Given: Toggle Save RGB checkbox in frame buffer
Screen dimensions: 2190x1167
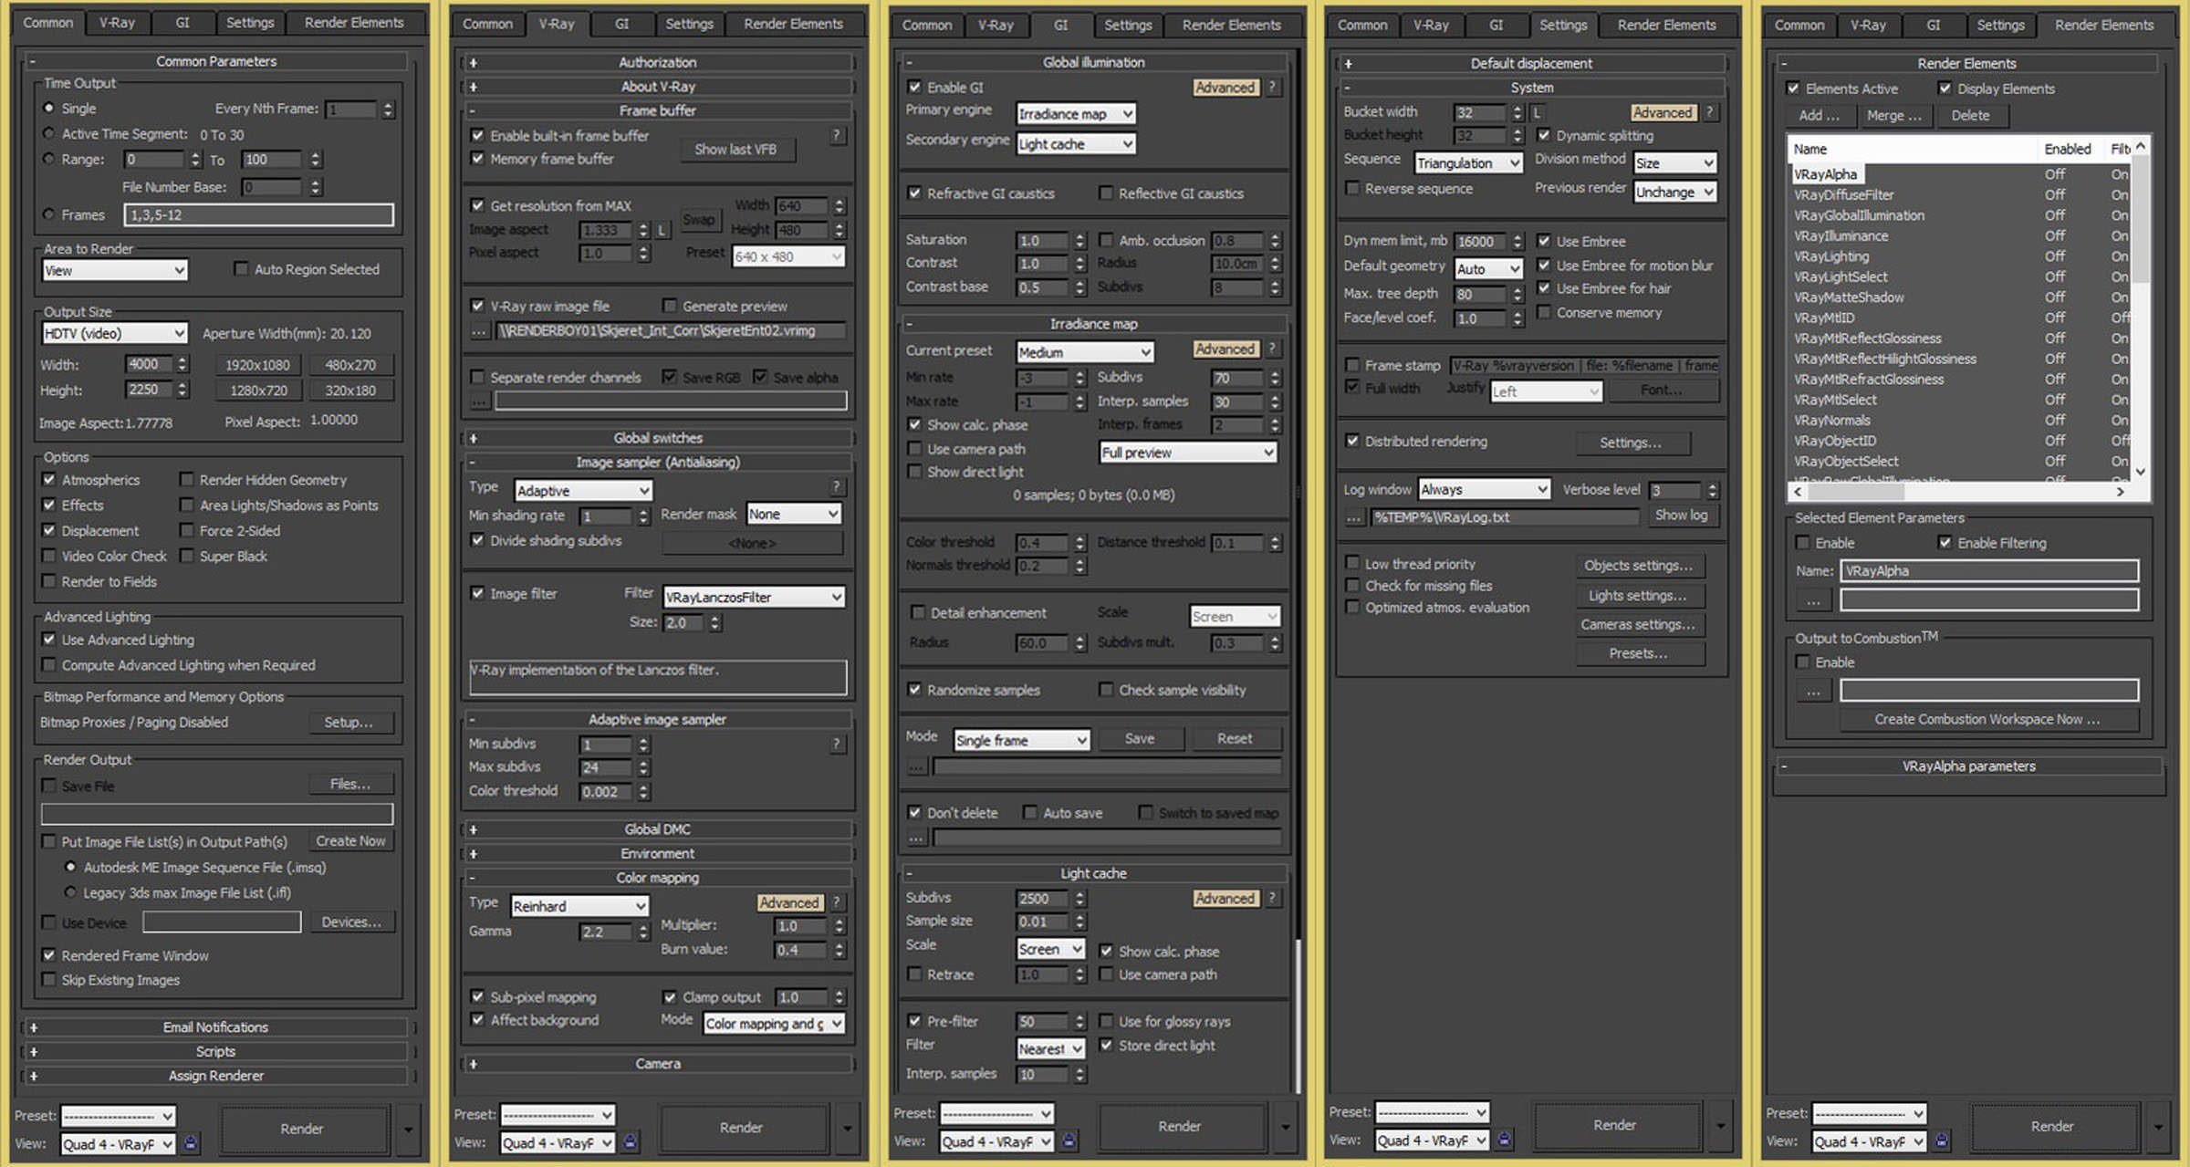Looking at the screenshot, I should click(662, 378).
